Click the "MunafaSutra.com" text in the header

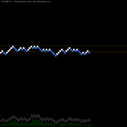click(x=44, y=2)
